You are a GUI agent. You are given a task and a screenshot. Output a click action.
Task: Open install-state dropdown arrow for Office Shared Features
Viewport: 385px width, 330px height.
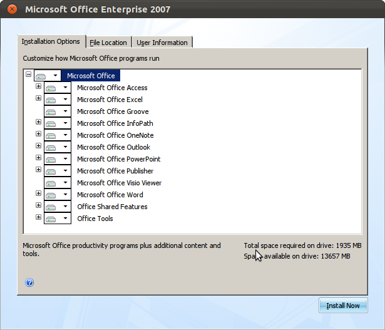click(x=65, y=206)
